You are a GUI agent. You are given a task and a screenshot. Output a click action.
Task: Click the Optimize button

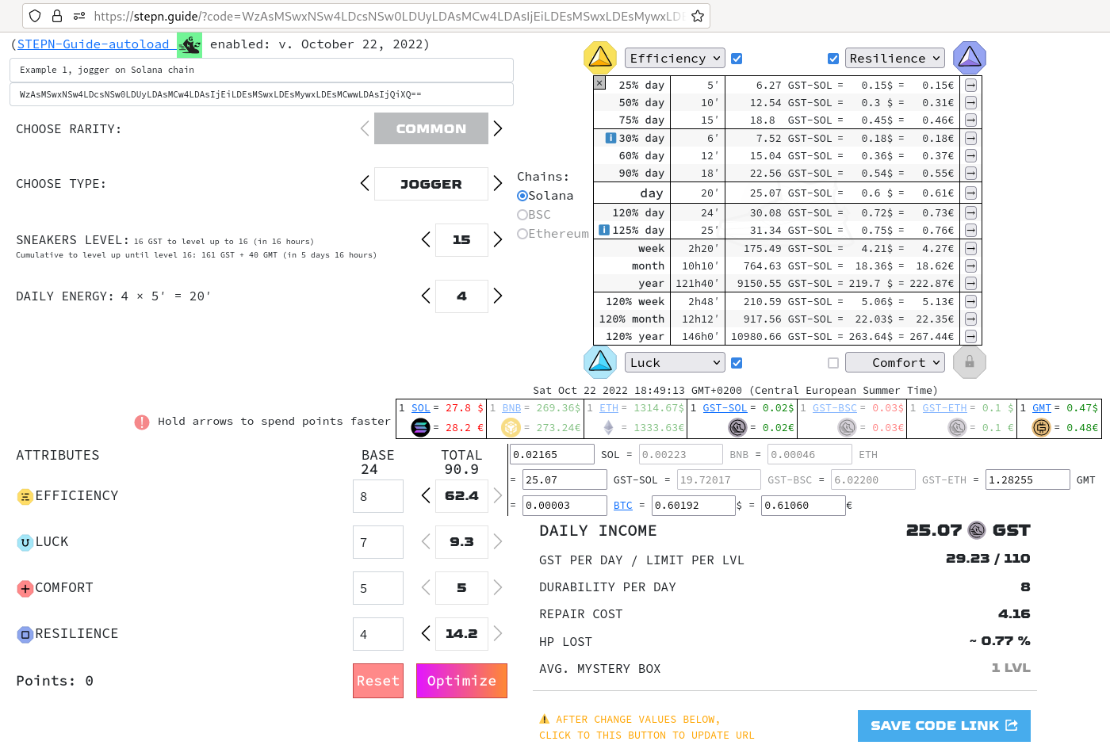coord(461,681)
